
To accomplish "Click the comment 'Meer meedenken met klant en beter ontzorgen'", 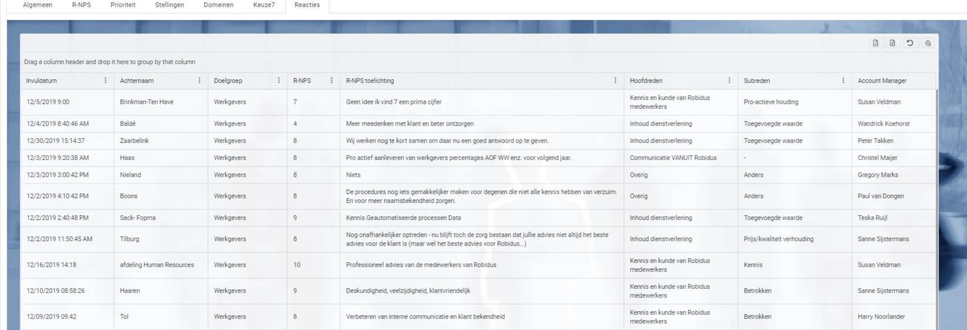I will pos(410,124).
